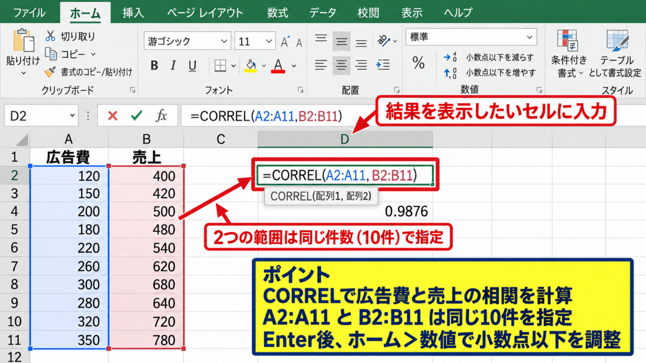Click the Paste (貼り付け) clipboard icon
The image size is (646, 363).
pos(23,40)
